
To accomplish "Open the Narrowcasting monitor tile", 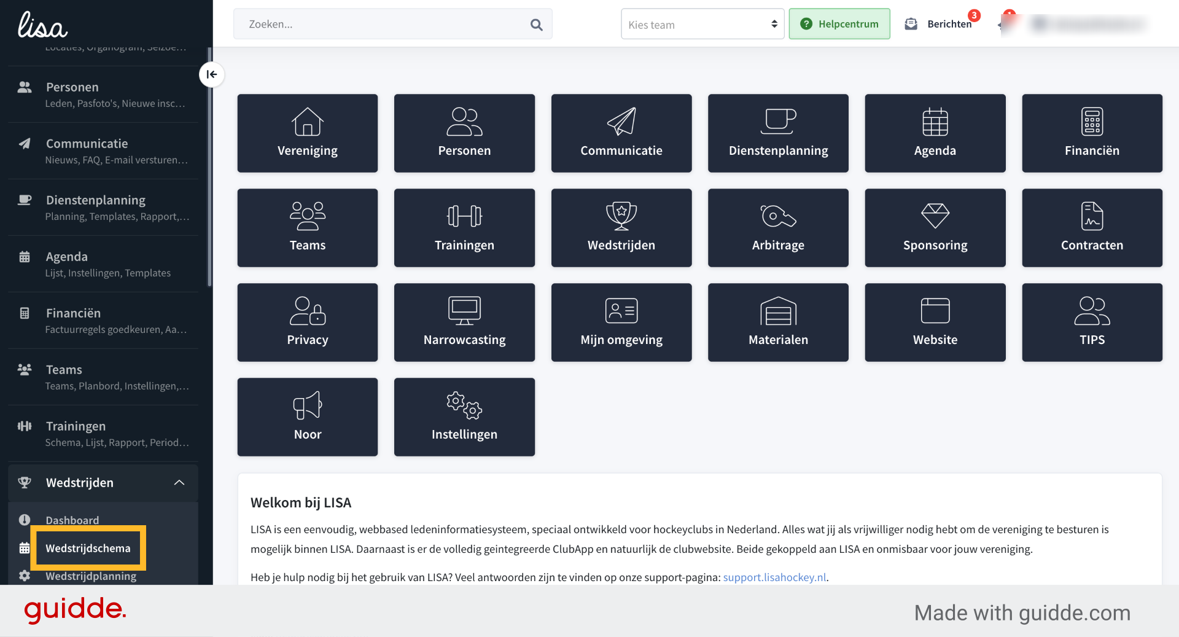I will click(x=464, y=322).
